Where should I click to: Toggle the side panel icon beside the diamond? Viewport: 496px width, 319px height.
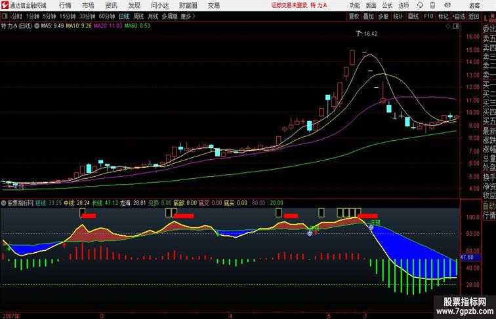coord(456,26)
